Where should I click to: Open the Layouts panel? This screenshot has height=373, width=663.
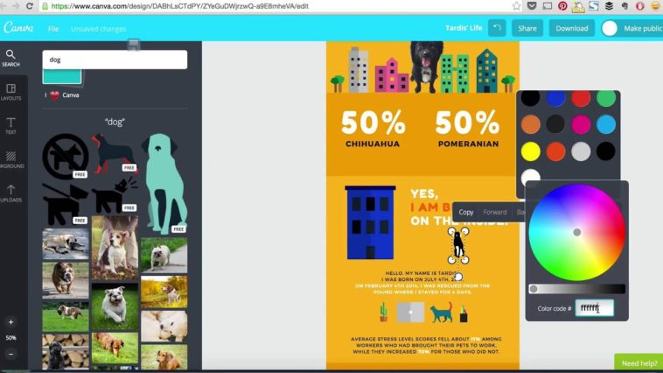click(x=10, y=92)
